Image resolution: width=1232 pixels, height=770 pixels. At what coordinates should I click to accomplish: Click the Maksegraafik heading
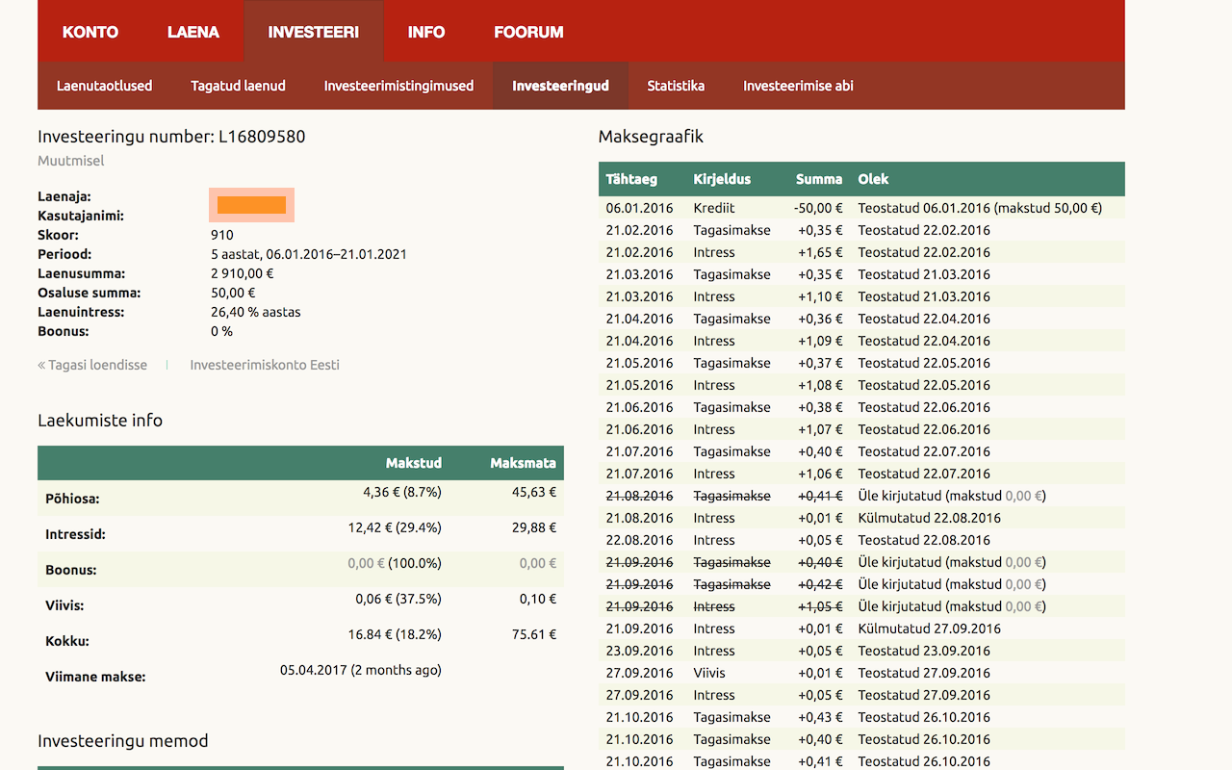click(651, 137)
